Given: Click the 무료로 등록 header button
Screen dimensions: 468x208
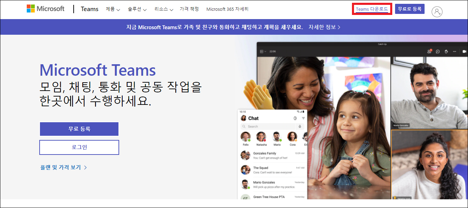Looking at the screenshot, I should (x=410, y=9).
